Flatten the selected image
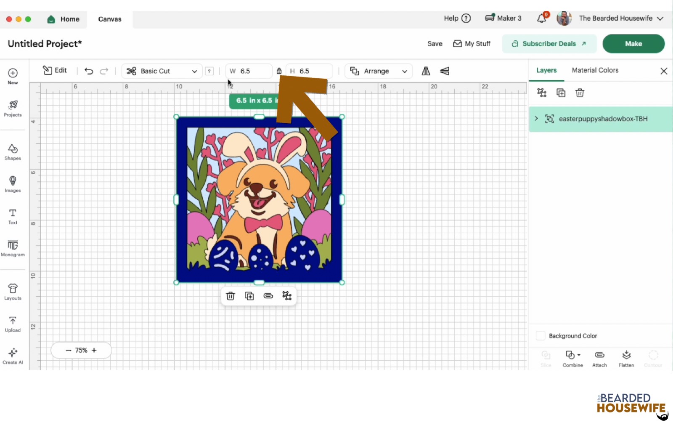 (626, 358)
